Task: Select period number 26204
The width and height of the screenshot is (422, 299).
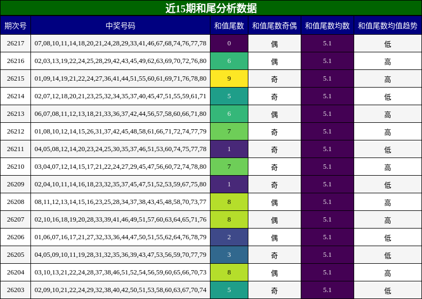Action: point(15,272)
